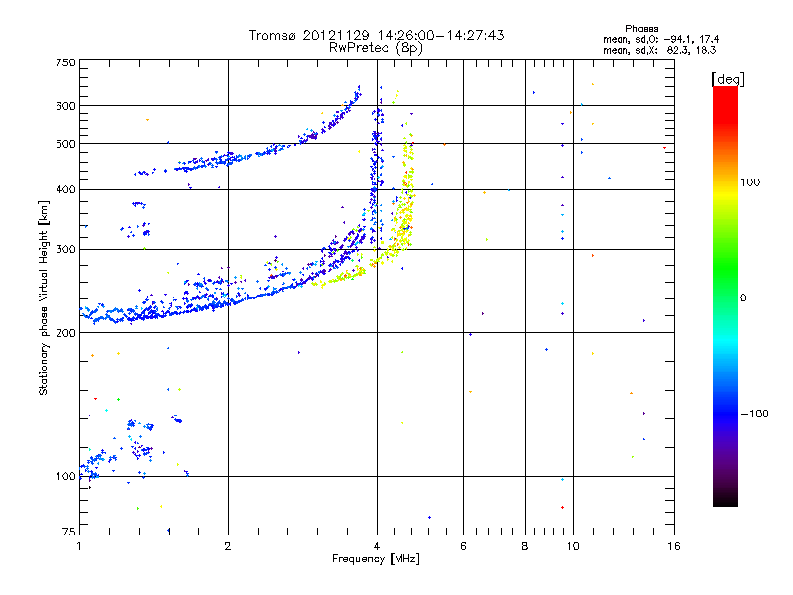Click the x-axis '2' tick label
This screenshot has width=793, height=595.
[x=228, y=546]
